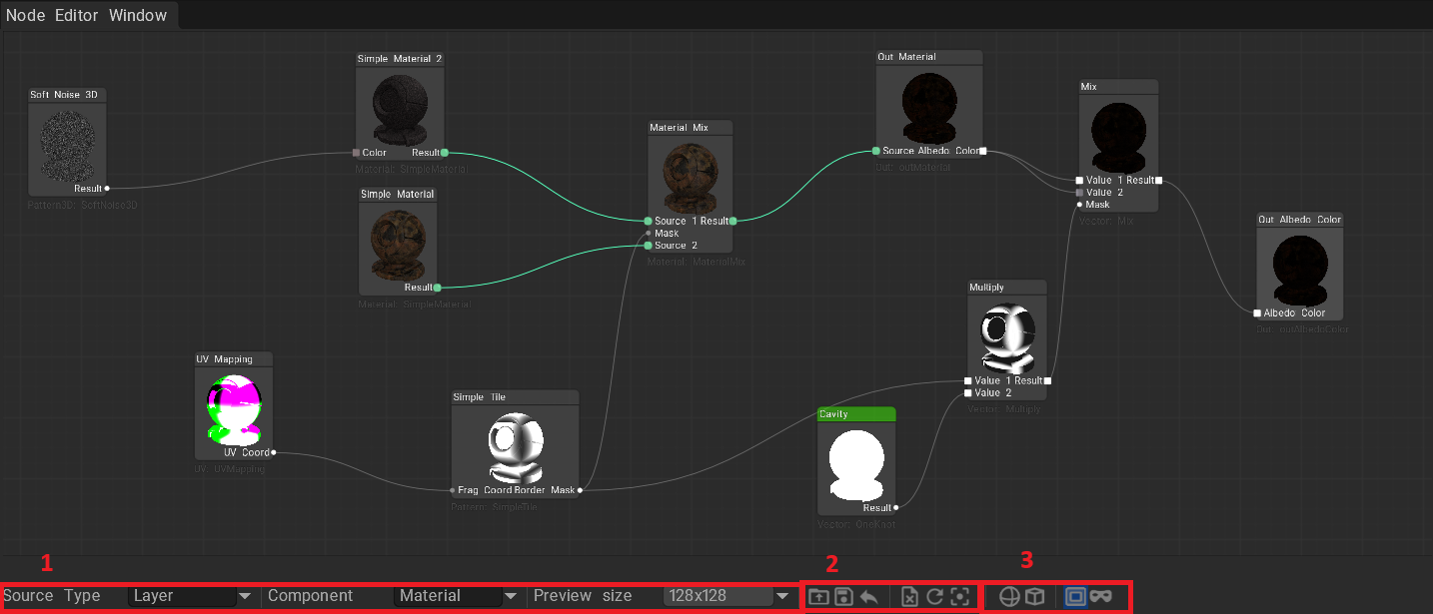1433x614 pixels.
Task: Click the Out Albedo Color node title
Action: coord(1299,220)
